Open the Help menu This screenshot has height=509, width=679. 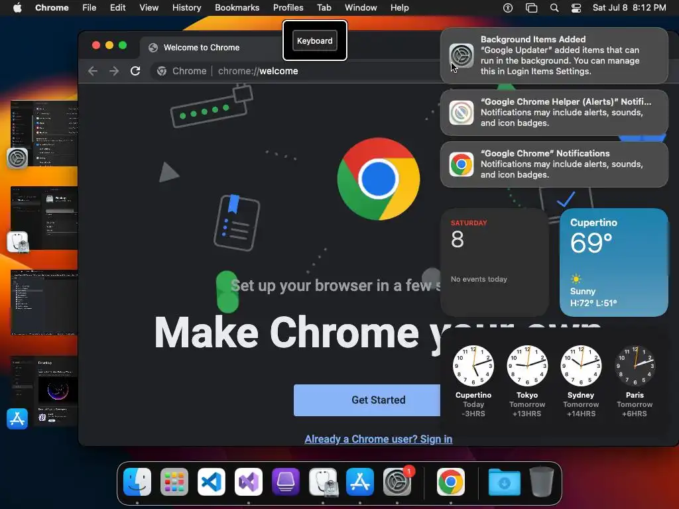click(x=399, y=8)
